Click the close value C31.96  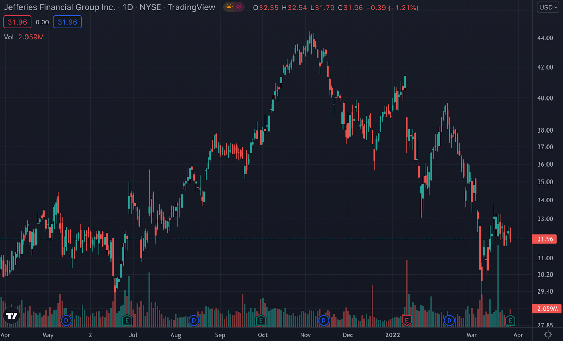pyautogui.click(x=350, y=8)
